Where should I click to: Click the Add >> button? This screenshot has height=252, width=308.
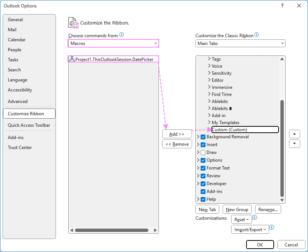177,134
